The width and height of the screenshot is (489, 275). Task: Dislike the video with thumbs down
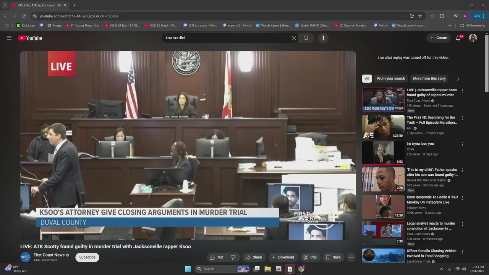pyautogui.click(x=233, y=257)
